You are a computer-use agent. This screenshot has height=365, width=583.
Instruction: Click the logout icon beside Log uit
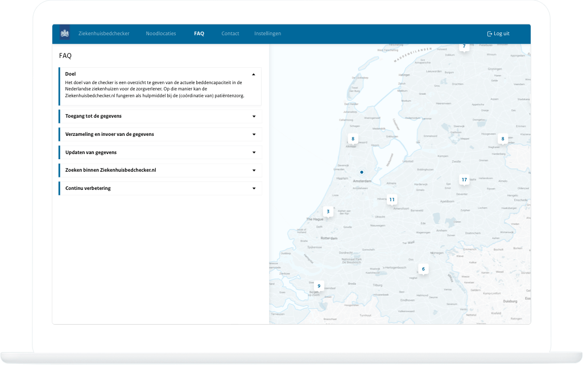(489, 34)
